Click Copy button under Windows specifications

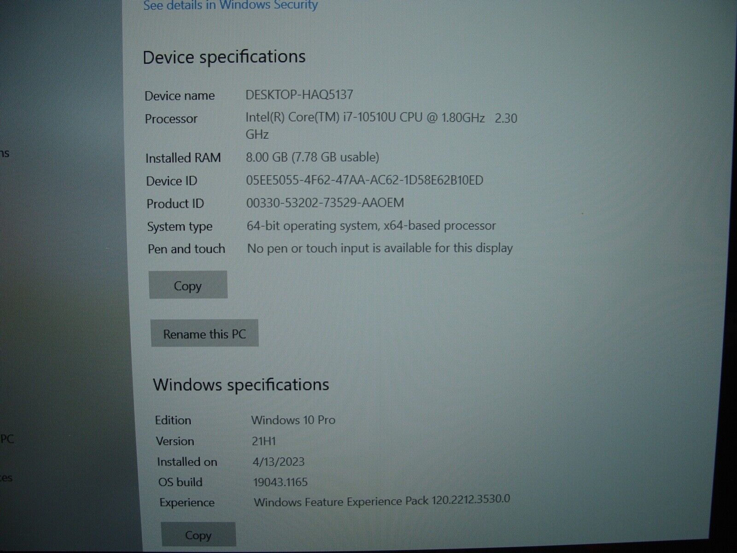pyautogui.click(x=199, y=535)
